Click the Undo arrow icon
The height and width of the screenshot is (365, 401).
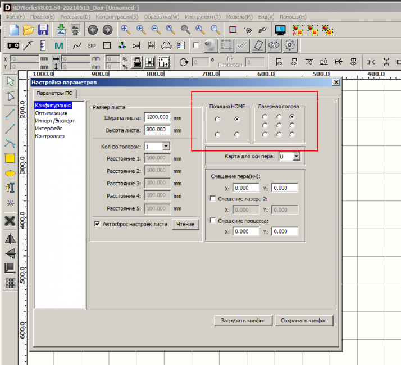[93, 30]
